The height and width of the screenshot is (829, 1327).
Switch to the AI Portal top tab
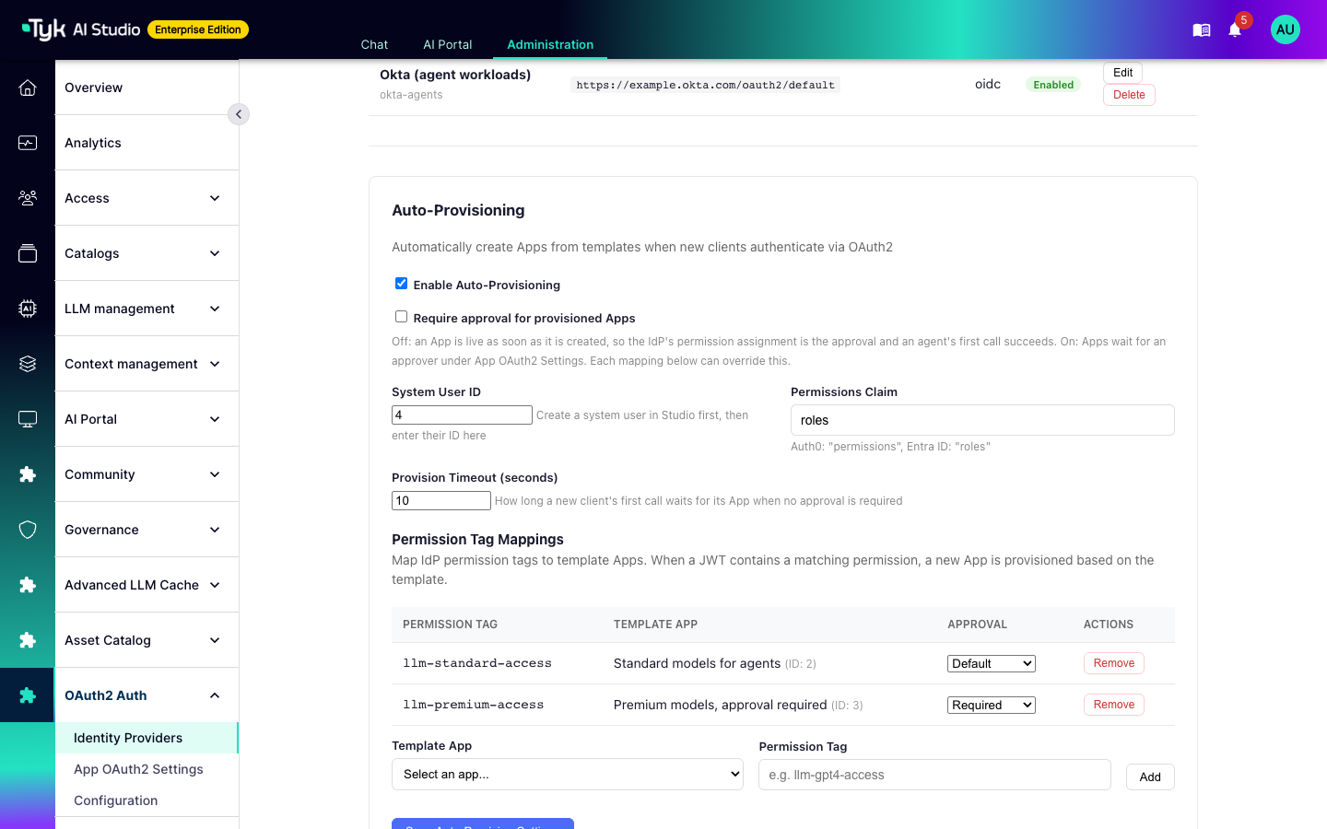click(448, 44)
